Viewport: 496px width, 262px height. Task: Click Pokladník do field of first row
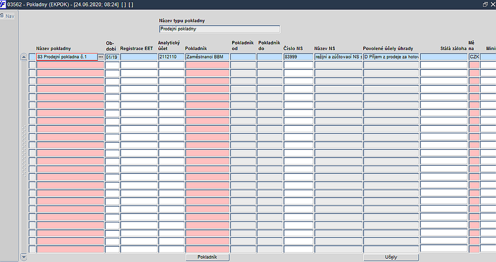(269, 57)
